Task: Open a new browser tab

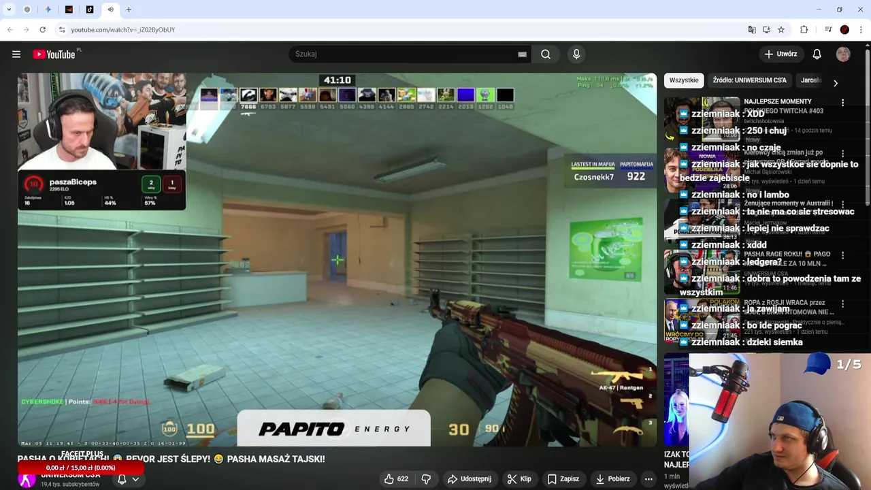Action: (x=129, y=10)
